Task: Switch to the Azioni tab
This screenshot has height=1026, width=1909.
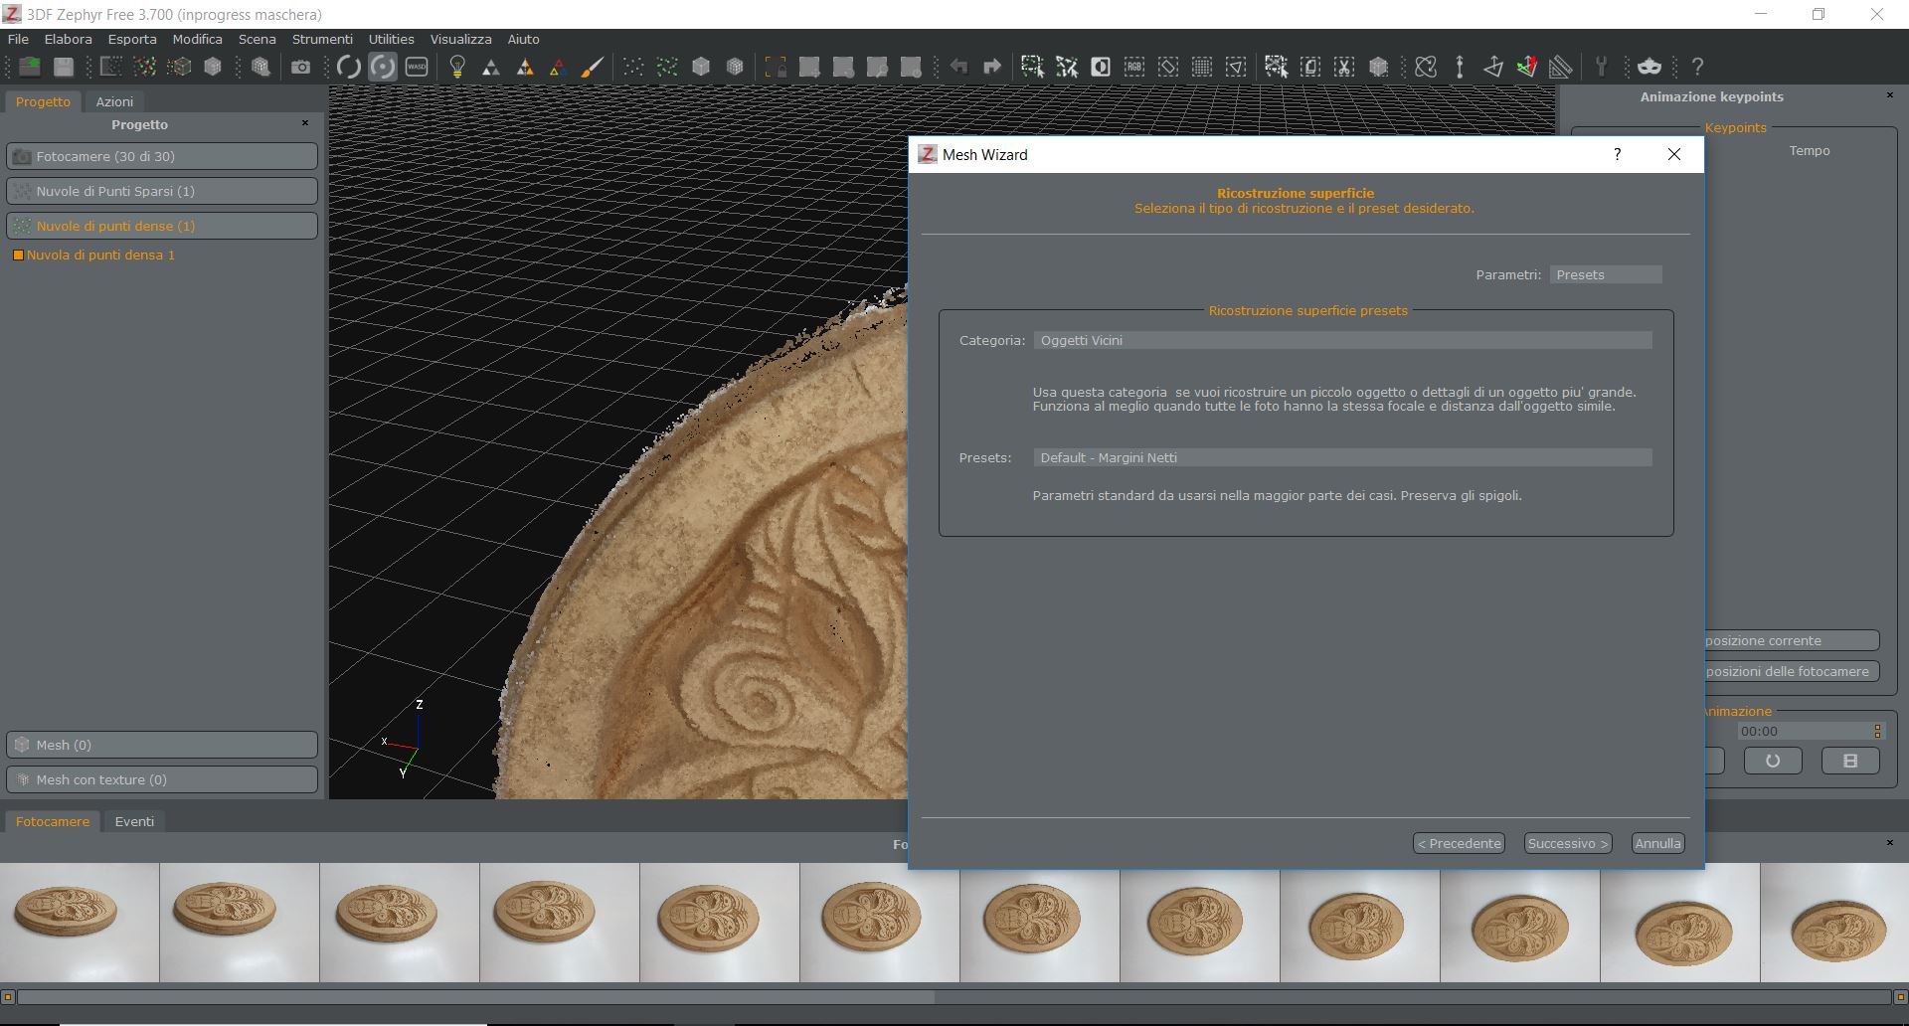Action: point(114,101)
